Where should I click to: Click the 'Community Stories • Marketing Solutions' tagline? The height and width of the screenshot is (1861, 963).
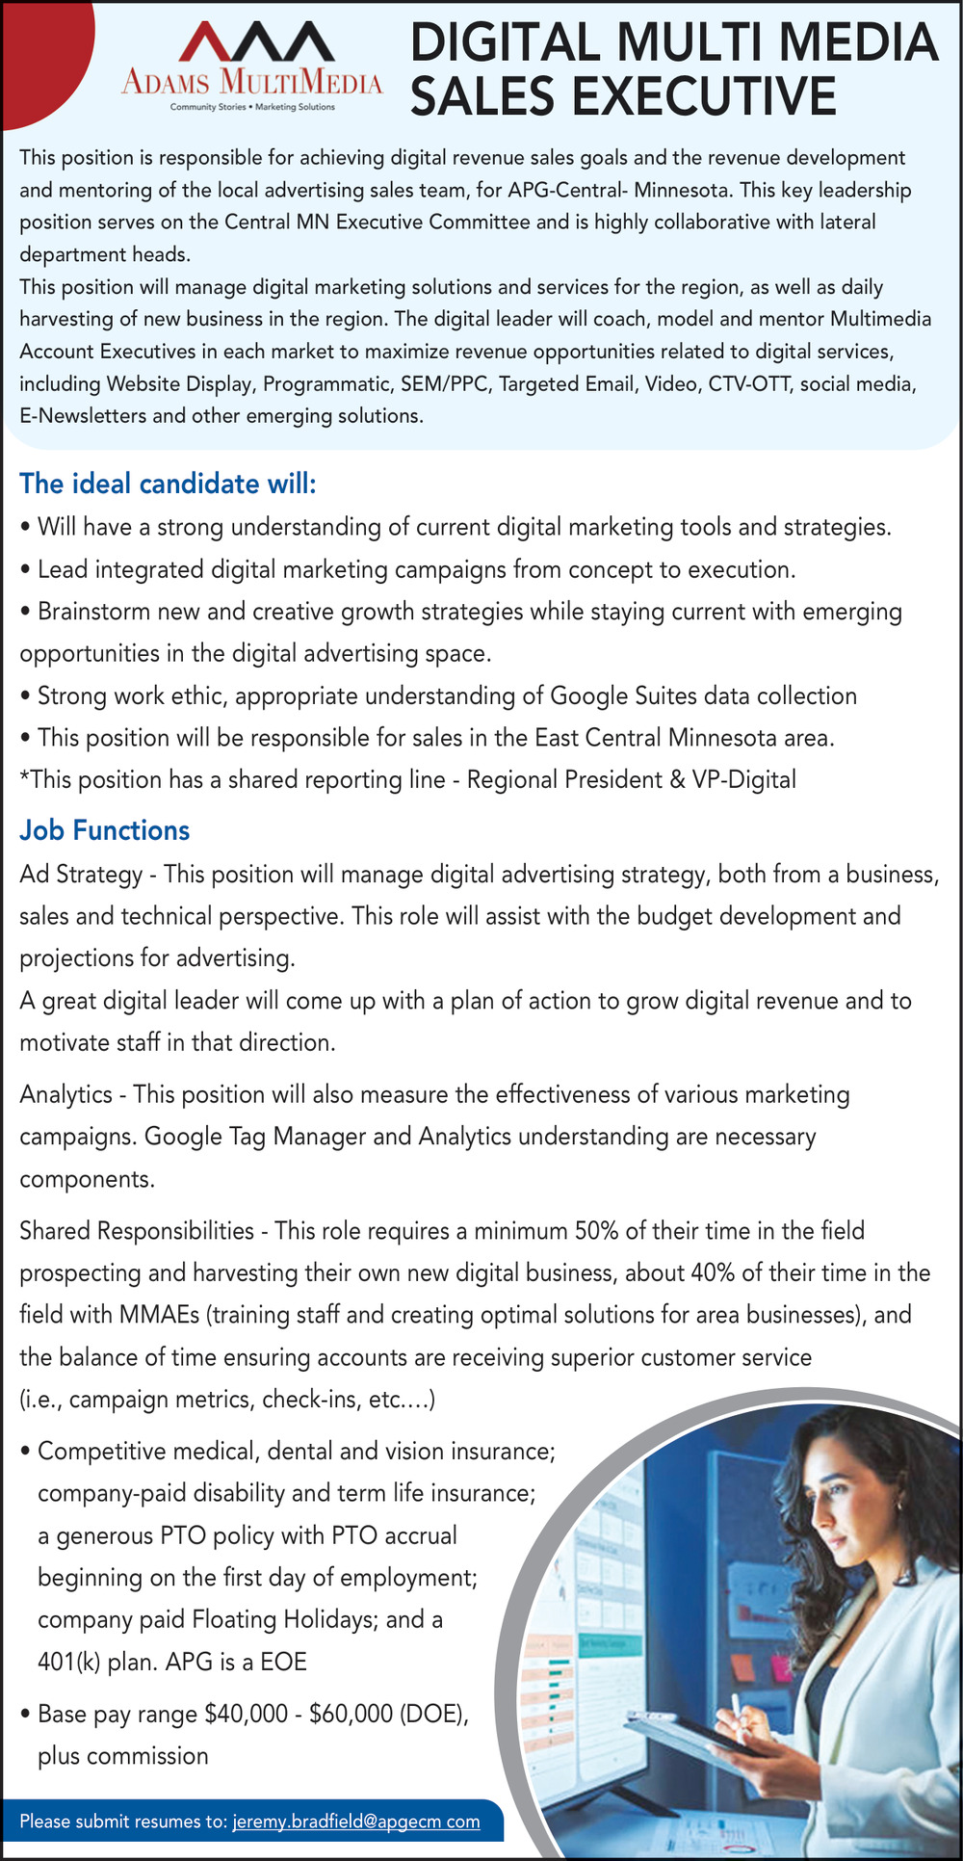tap(252, 107)
